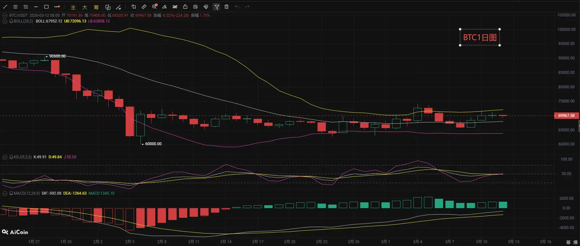Click the 100000.00 price axis label
The image size is (580, 246).
tap(566, 29)
